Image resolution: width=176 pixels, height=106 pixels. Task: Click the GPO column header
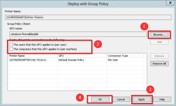(82, 56)
